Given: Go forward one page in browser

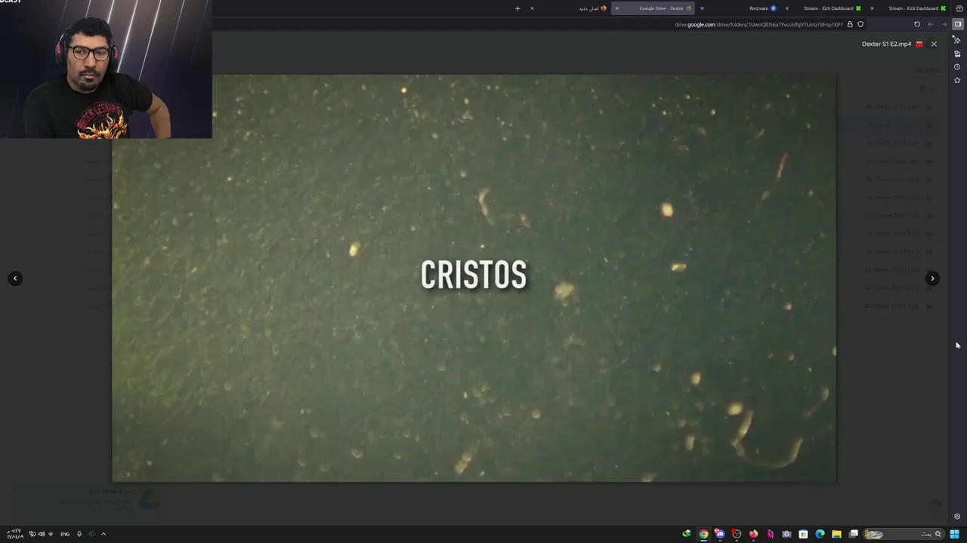Looking at the screenshot, I should [x=944, y=24].
